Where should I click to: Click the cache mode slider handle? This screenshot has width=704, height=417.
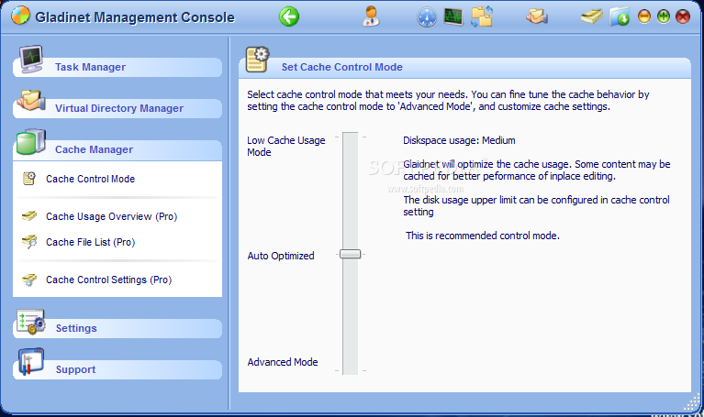click(350, 254)
